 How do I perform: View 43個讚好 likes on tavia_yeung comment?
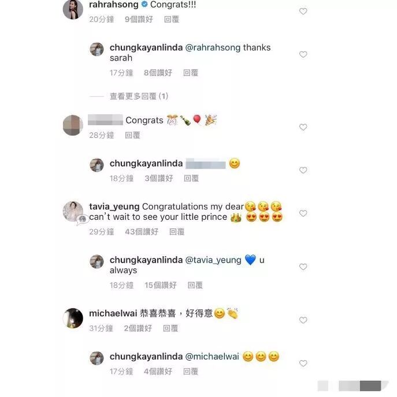tap(142, 231)
